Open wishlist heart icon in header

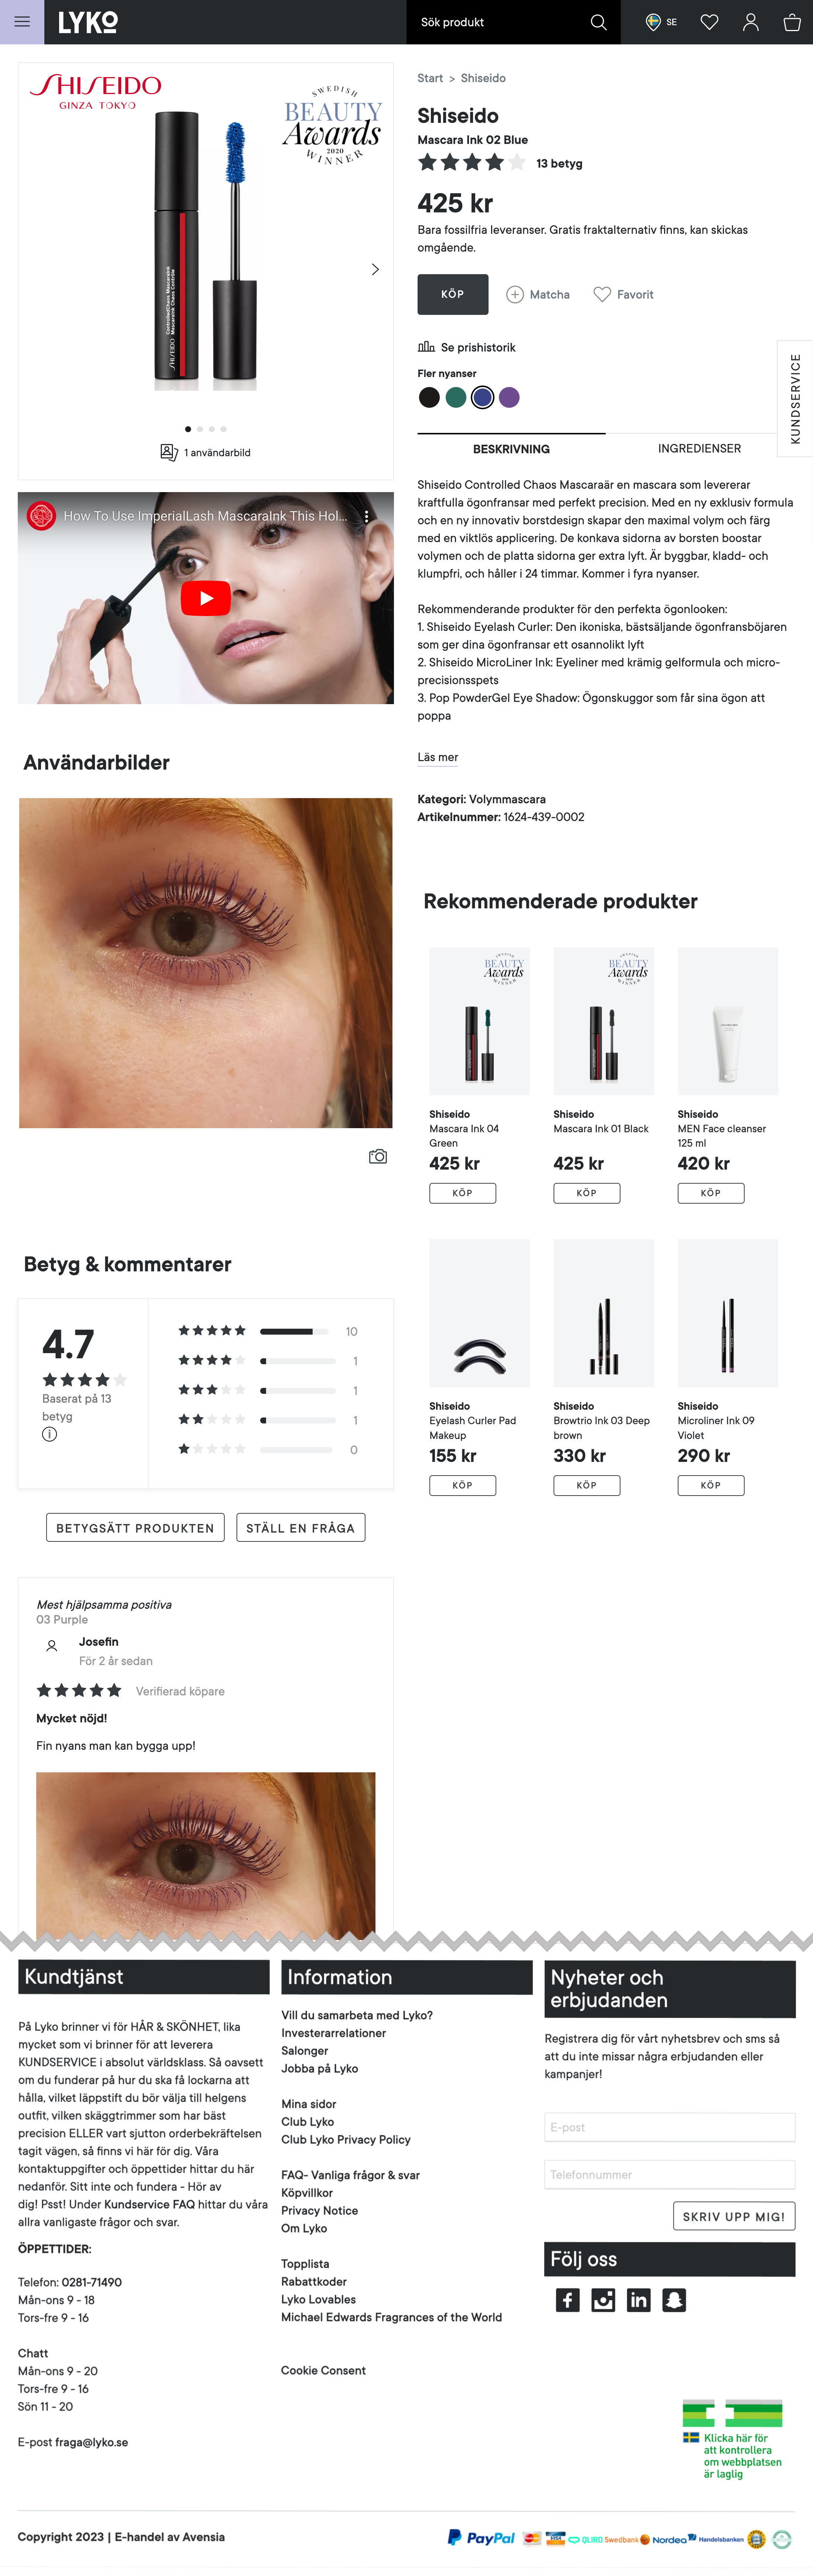tap(709, 22)
